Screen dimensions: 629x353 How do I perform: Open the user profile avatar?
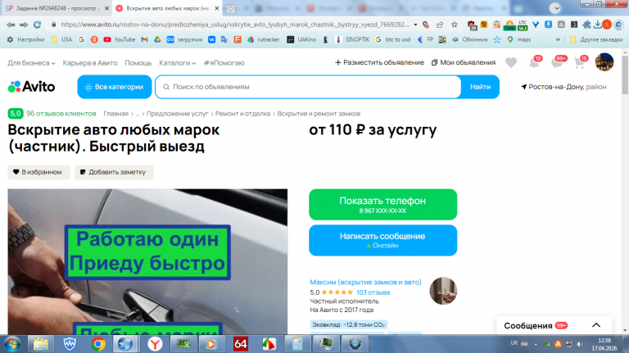(x=604, y=62)
